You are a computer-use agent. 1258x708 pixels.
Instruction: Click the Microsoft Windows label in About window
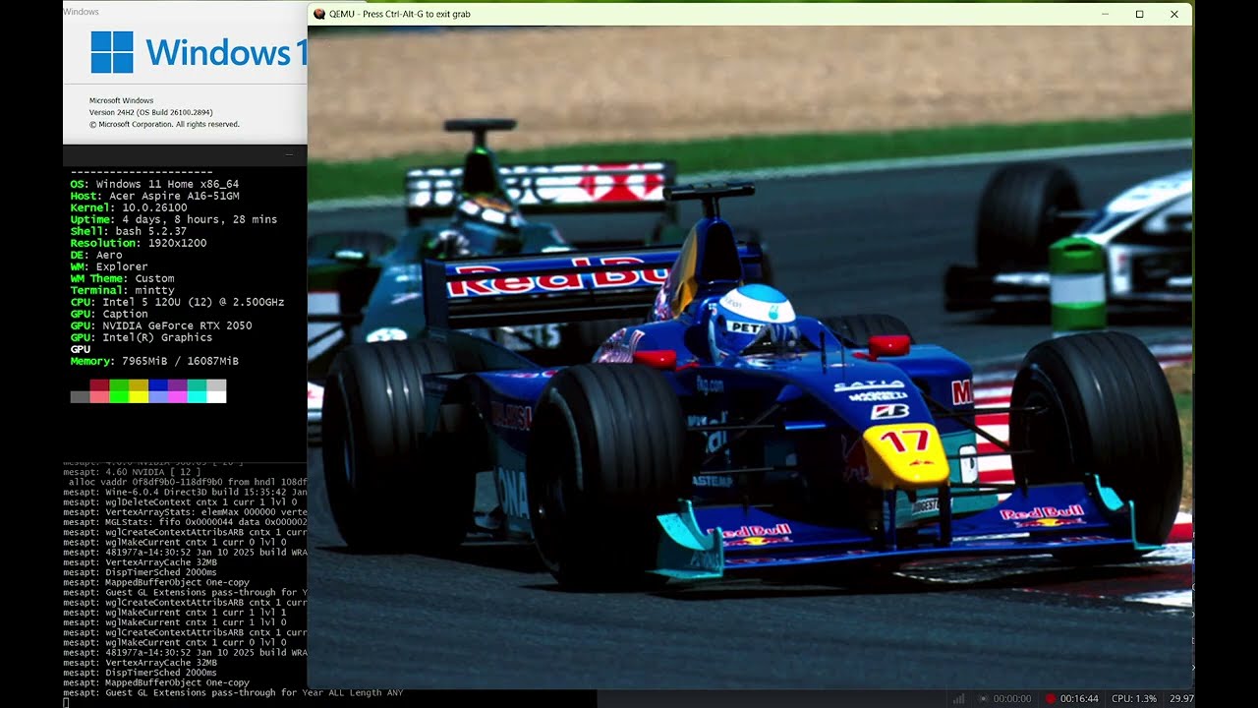121,100
